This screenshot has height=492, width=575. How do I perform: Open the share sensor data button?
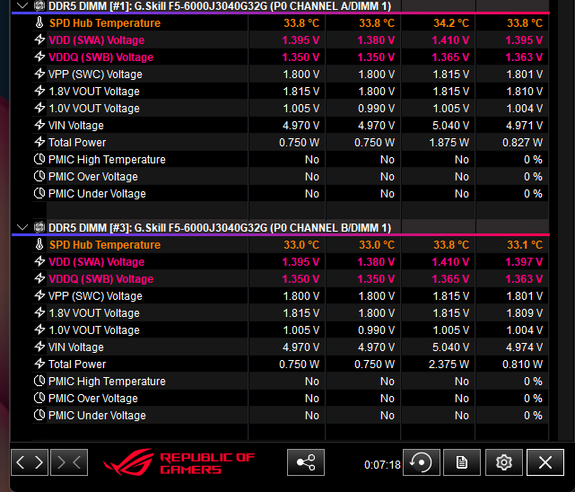(306, 462)
